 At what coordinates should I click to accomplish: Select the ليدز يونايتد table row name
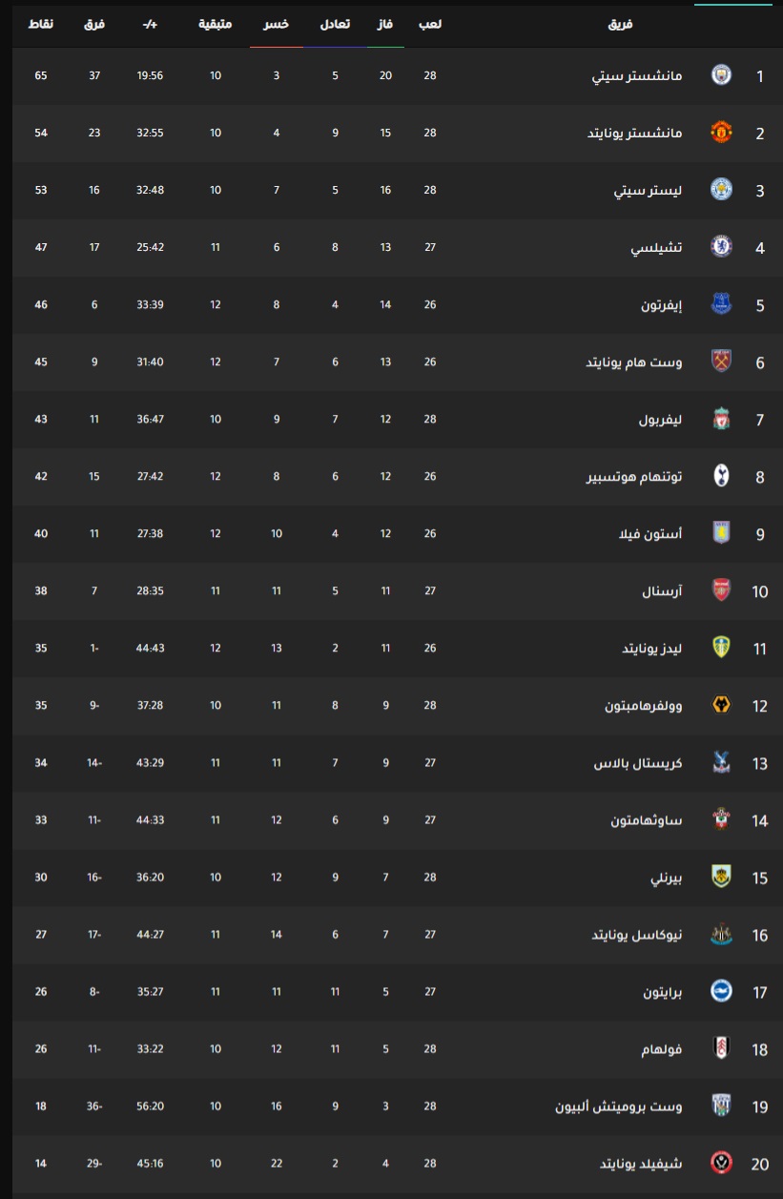coord(652,648)
